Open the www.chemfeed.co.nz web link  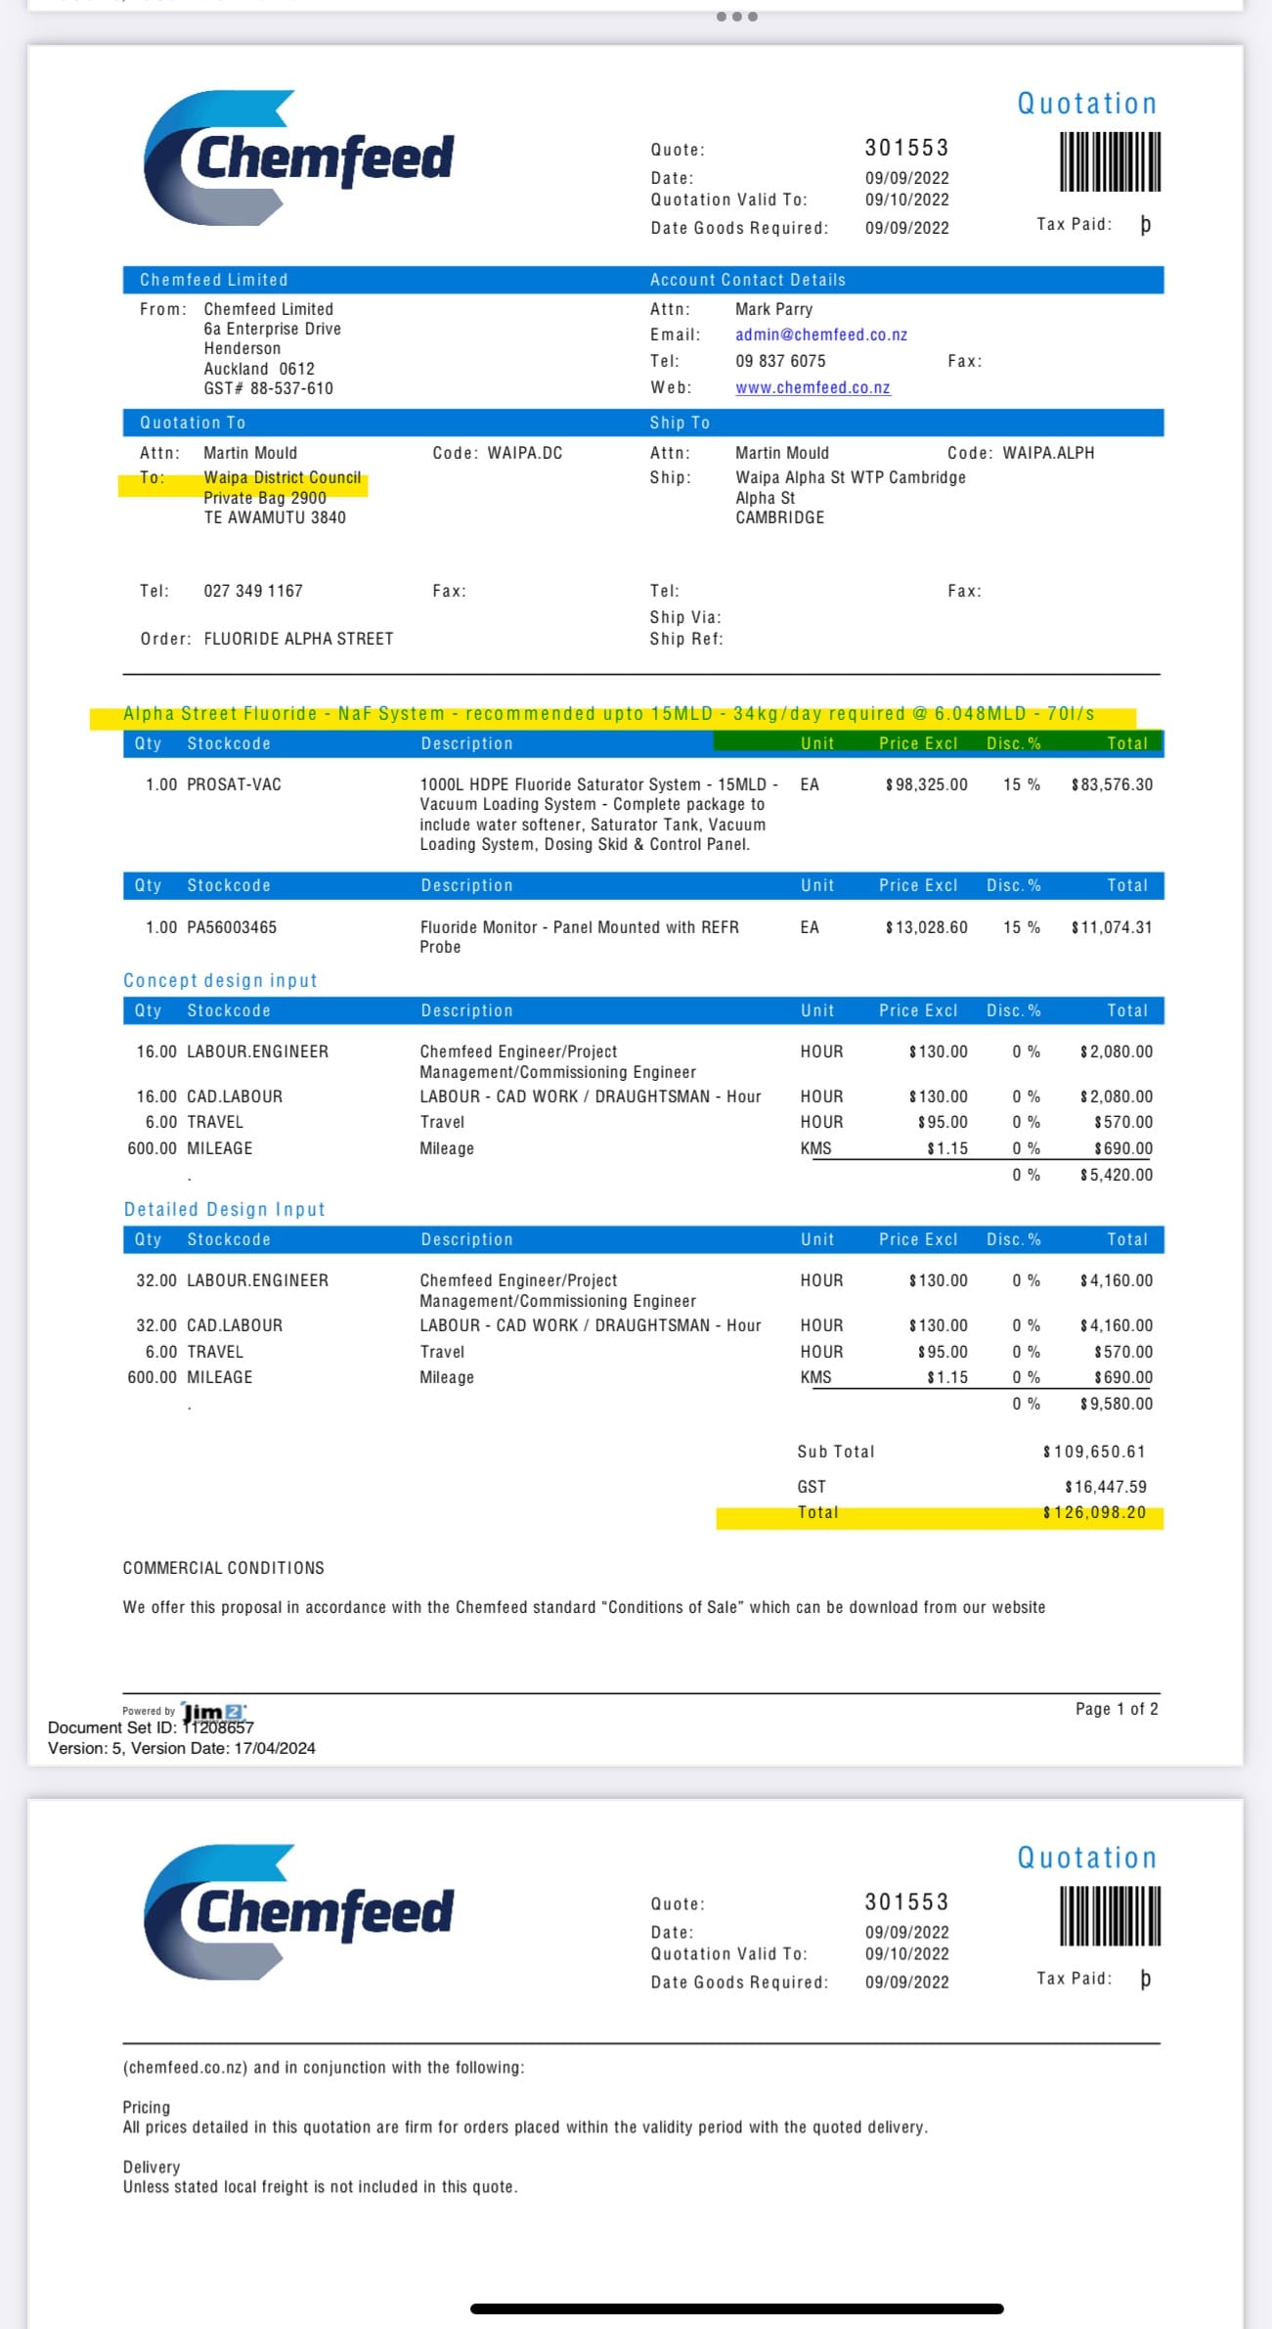(812, 387)
